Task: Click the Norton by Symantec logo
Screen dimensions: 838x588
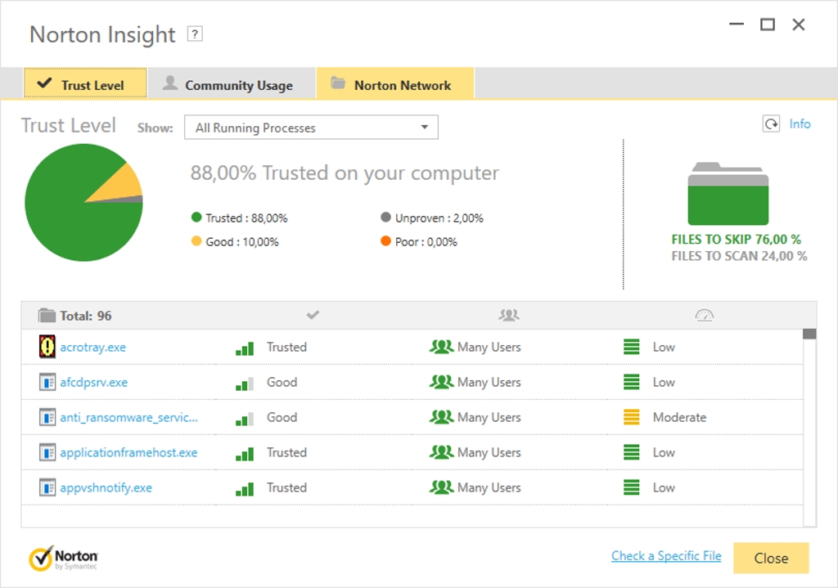Action: click(64, 559)
